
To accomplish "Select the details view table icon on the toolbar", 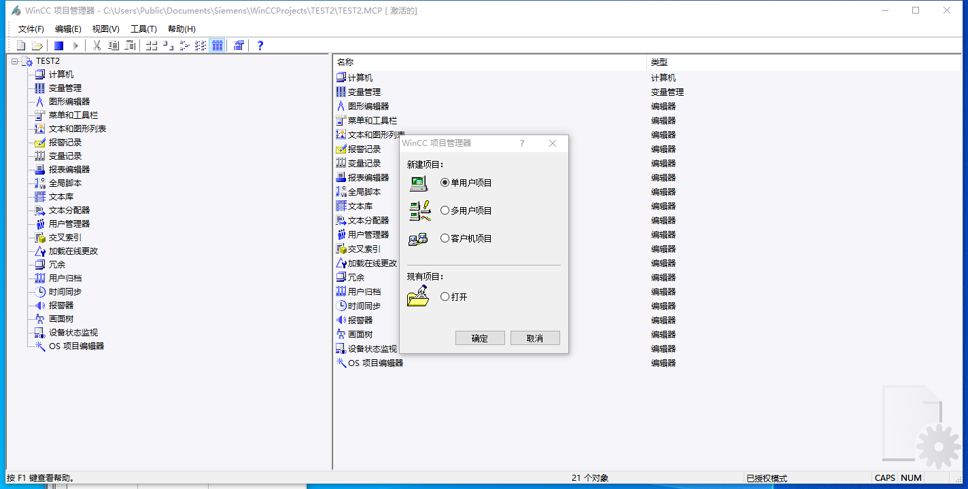I will [x=217, y=46].
